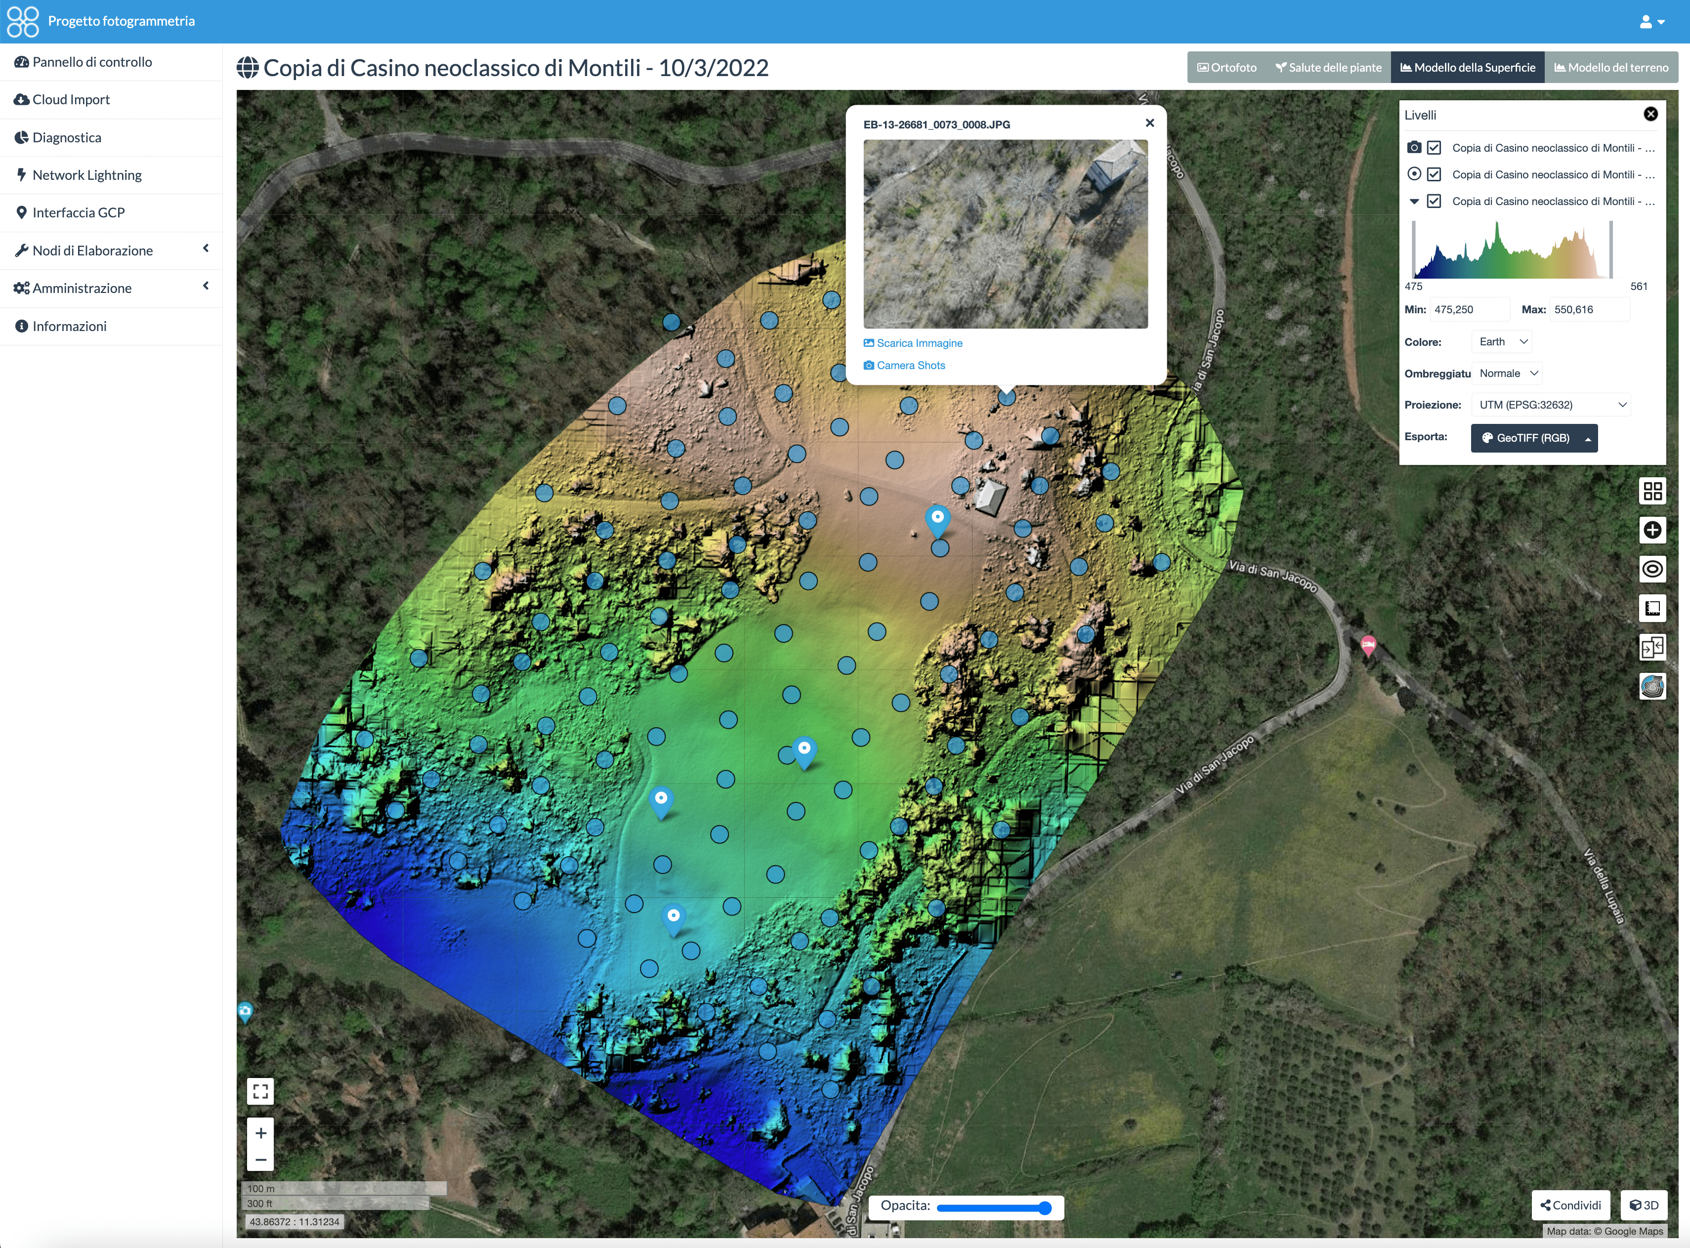The height and width of the screenshot is (1248, 1690).
Task: Close the Livelli panel
Action: (1651, 114)
